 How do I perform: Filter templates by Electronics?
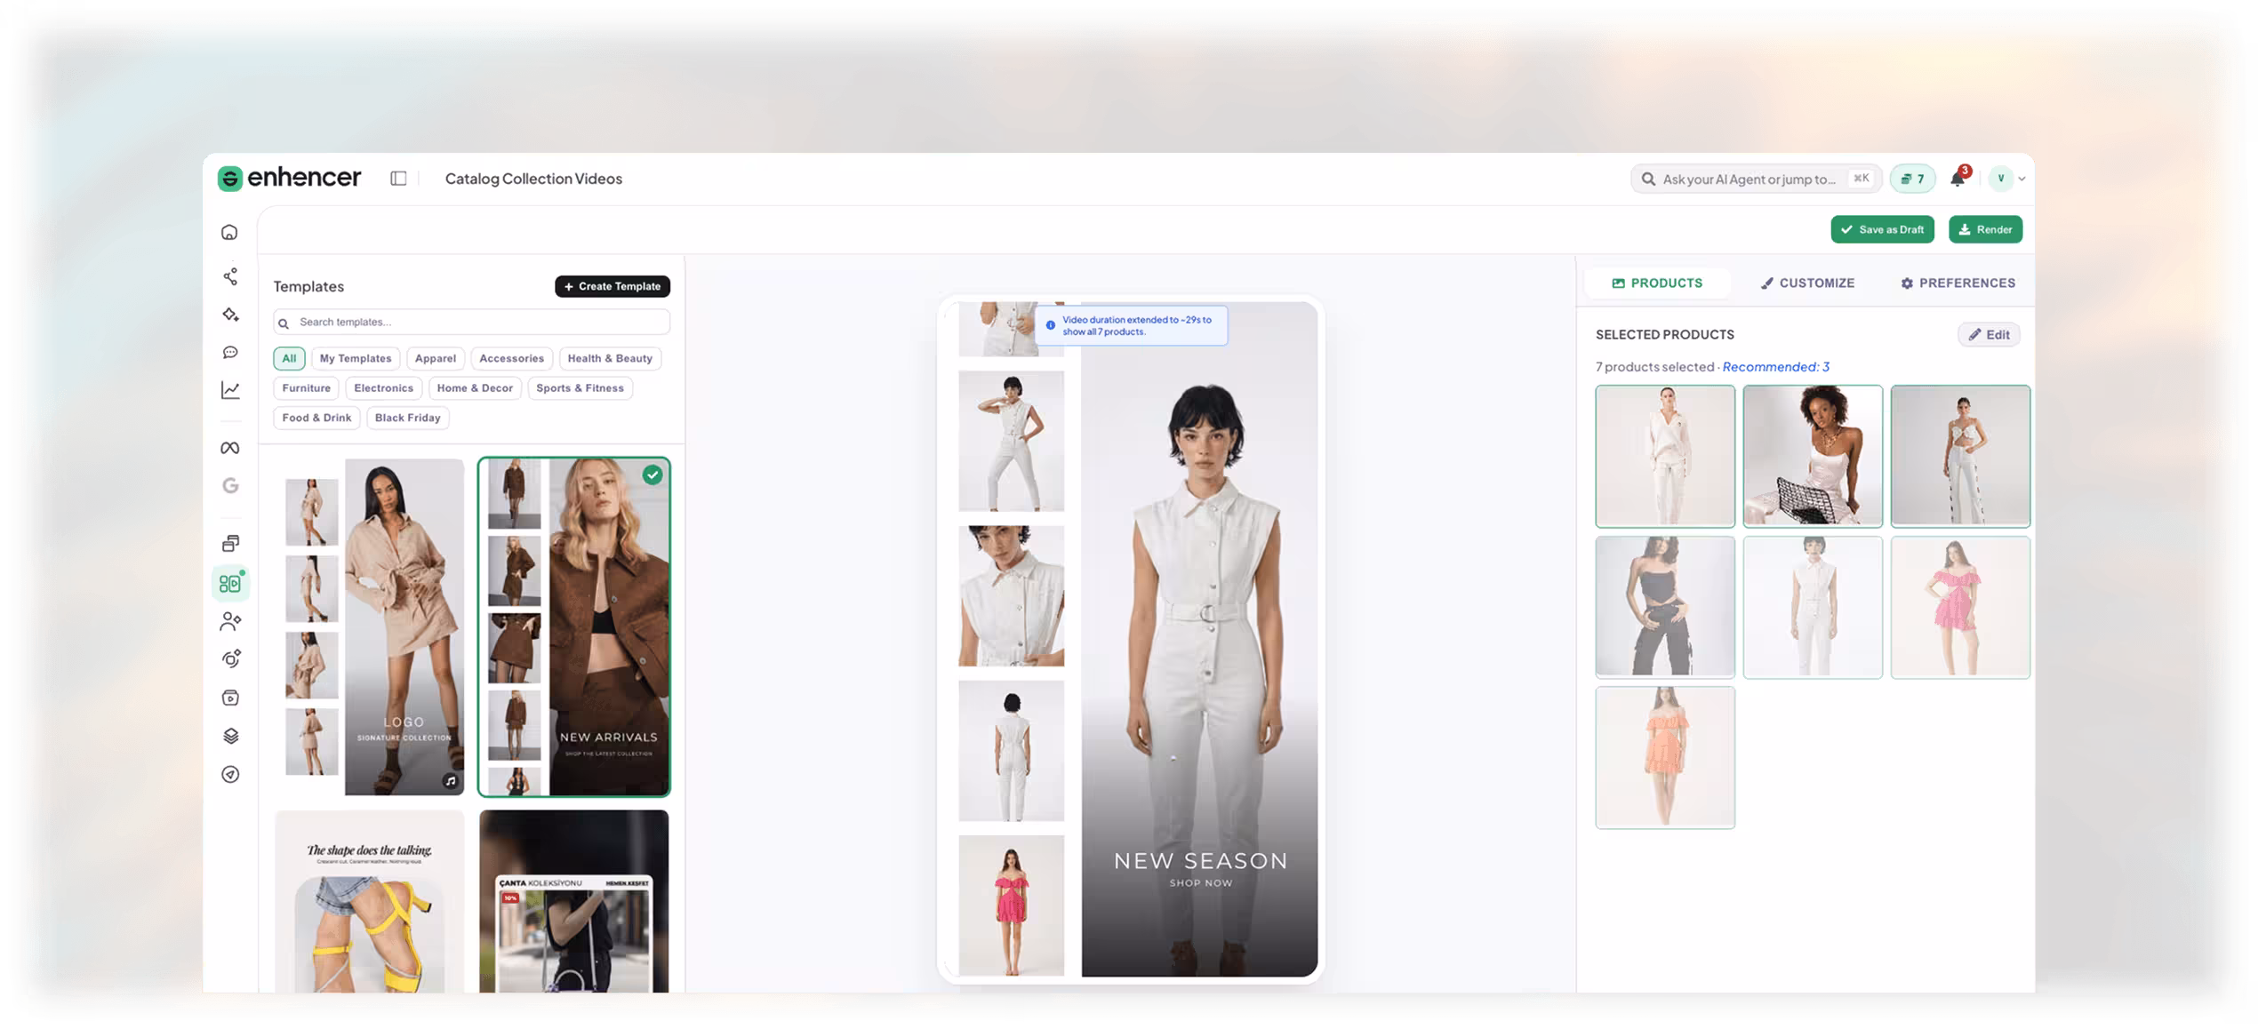point(383,388)
